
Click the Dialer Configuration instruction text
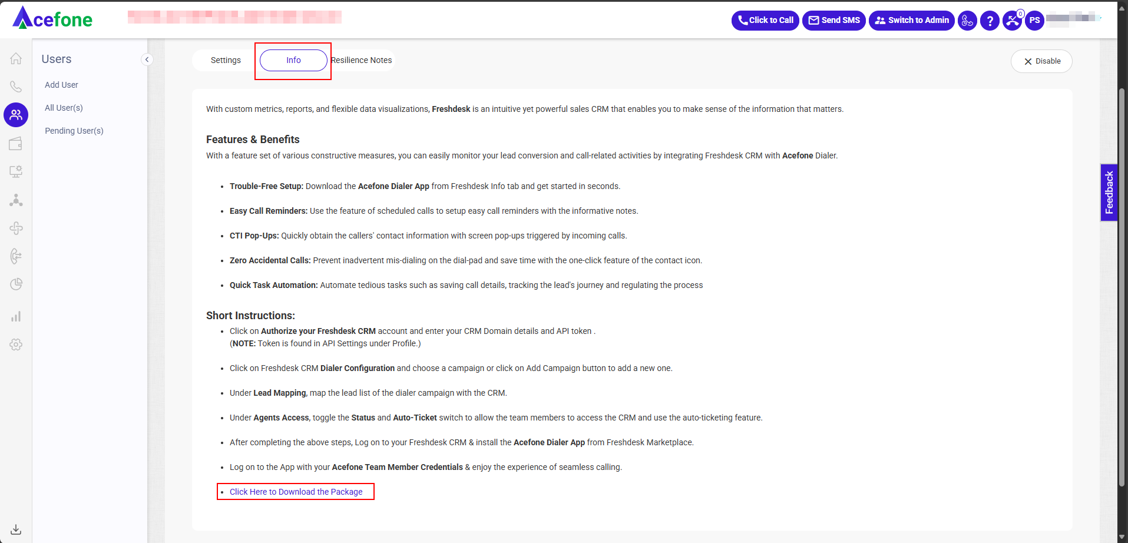[451, 368]
